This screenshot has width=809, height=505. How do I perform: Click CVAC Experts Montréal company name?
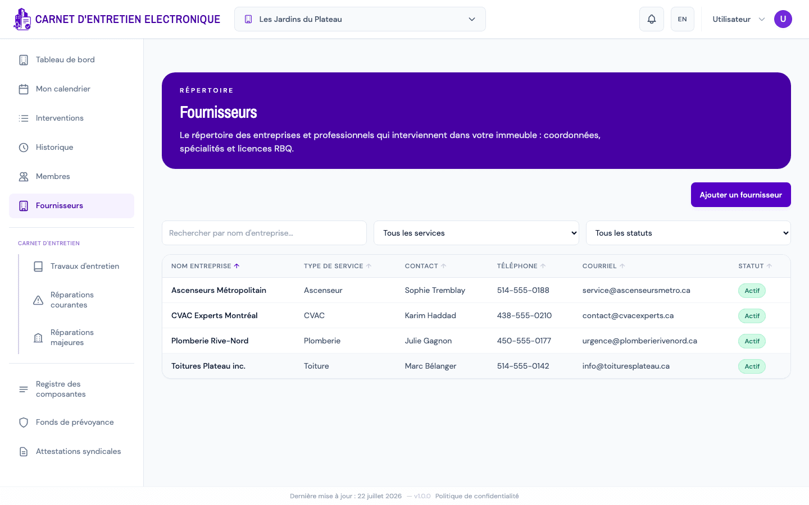point(215,315)
